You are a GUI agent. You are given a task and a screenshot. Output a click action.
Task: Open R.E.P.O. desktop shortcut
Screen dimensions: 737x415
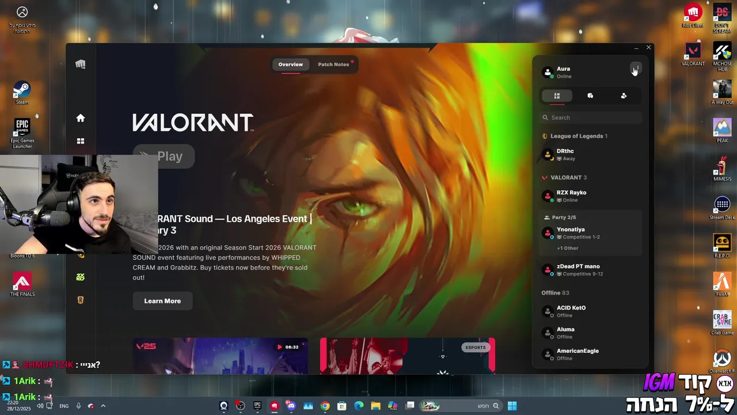coord(722,246)
